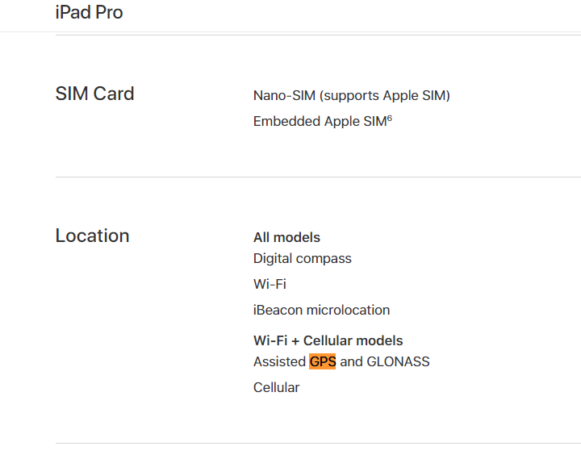This screenshot has height=459, width=581.
Task: Click the SIM Card section heading
Action: (94, 94)
